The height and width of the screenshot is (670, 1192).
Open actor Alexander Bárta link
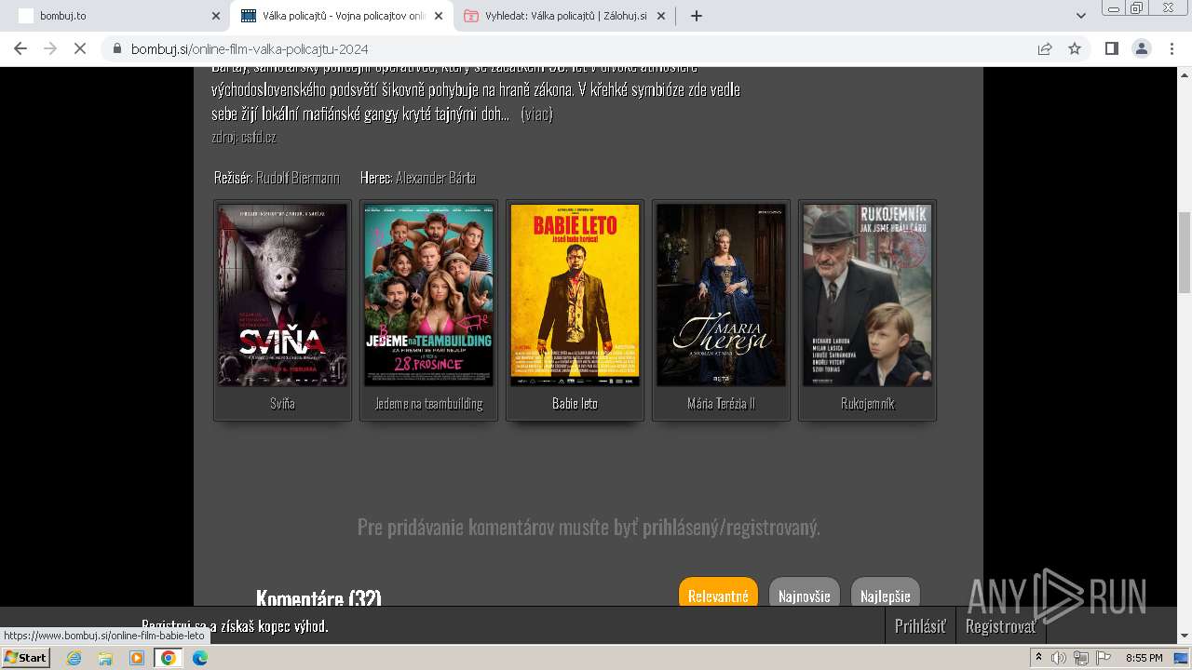[435, 178]
